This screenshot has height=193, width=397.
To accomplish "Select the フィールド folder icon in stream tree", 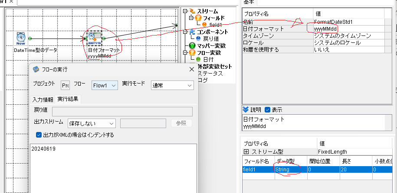I will click(199, 18).
